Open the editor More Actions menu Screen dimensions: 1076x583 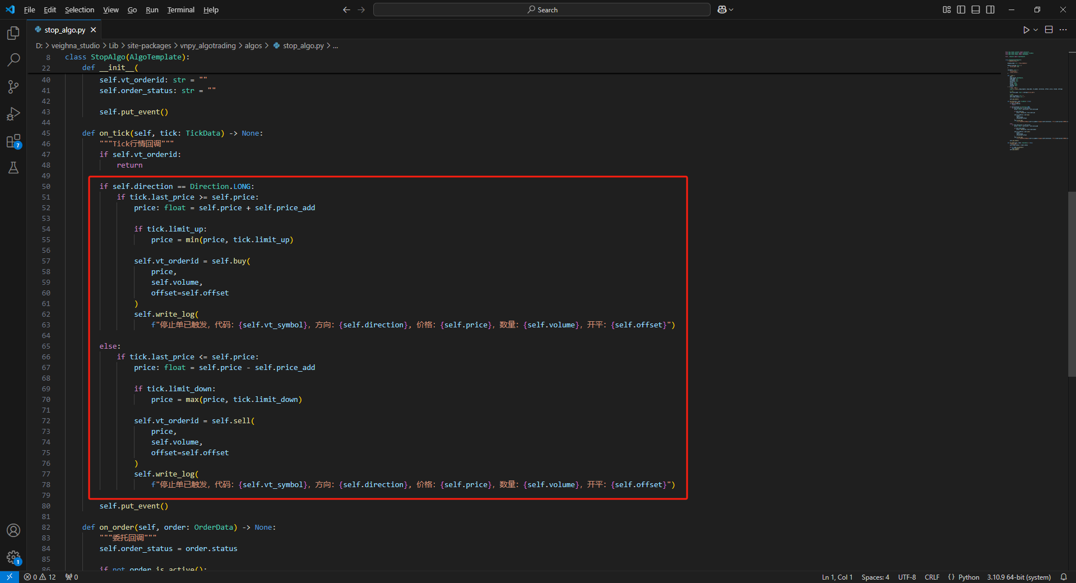pos(1063,30)
